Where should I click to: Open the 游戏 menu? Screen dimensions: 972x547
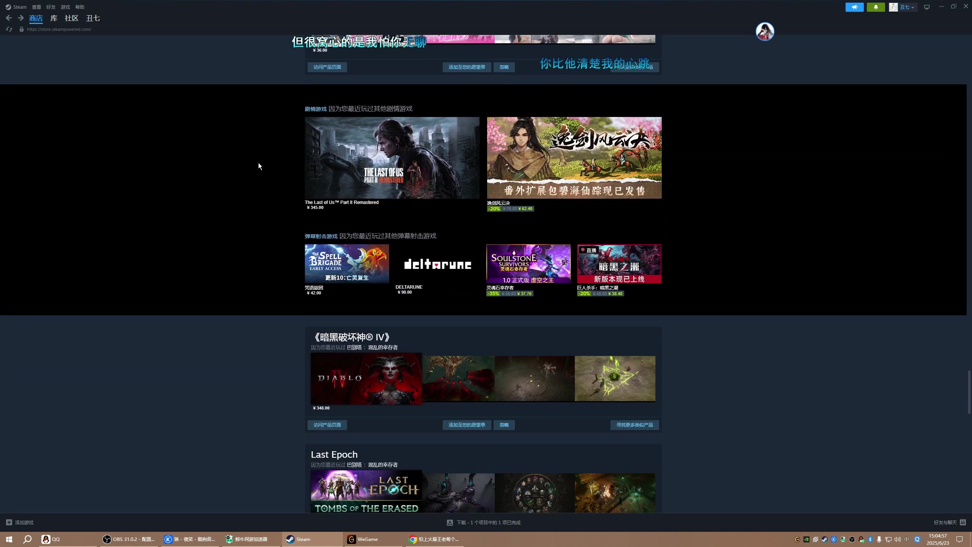[65, 7]
